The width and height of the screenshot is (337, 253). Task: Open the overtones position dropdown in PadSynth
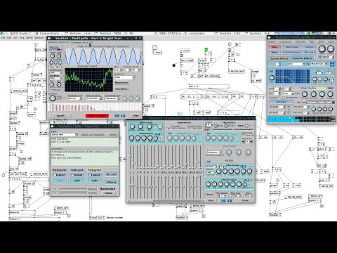pyautogui.click(x=112, y=98)
